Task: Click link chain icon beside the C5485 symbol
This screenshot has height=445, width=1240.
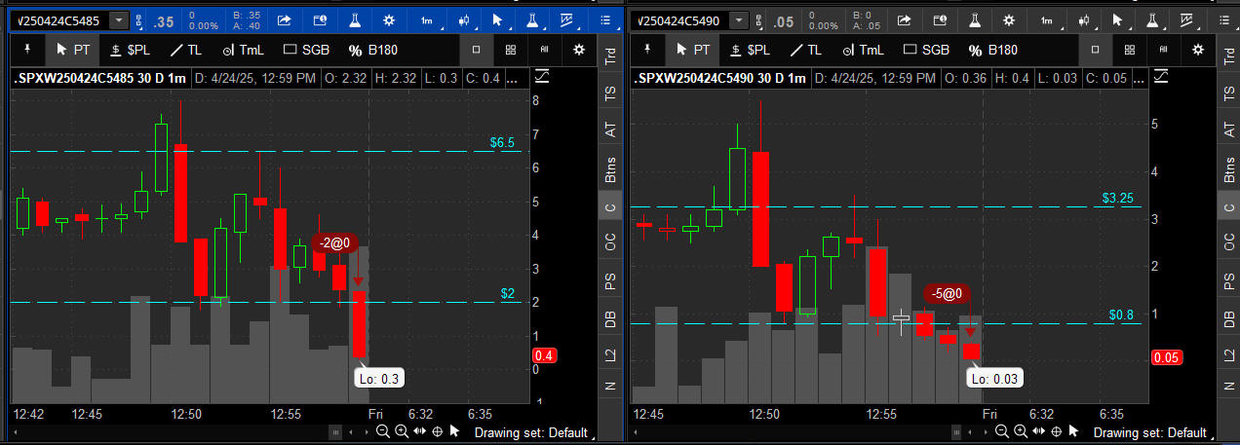Action: (139, 20)
